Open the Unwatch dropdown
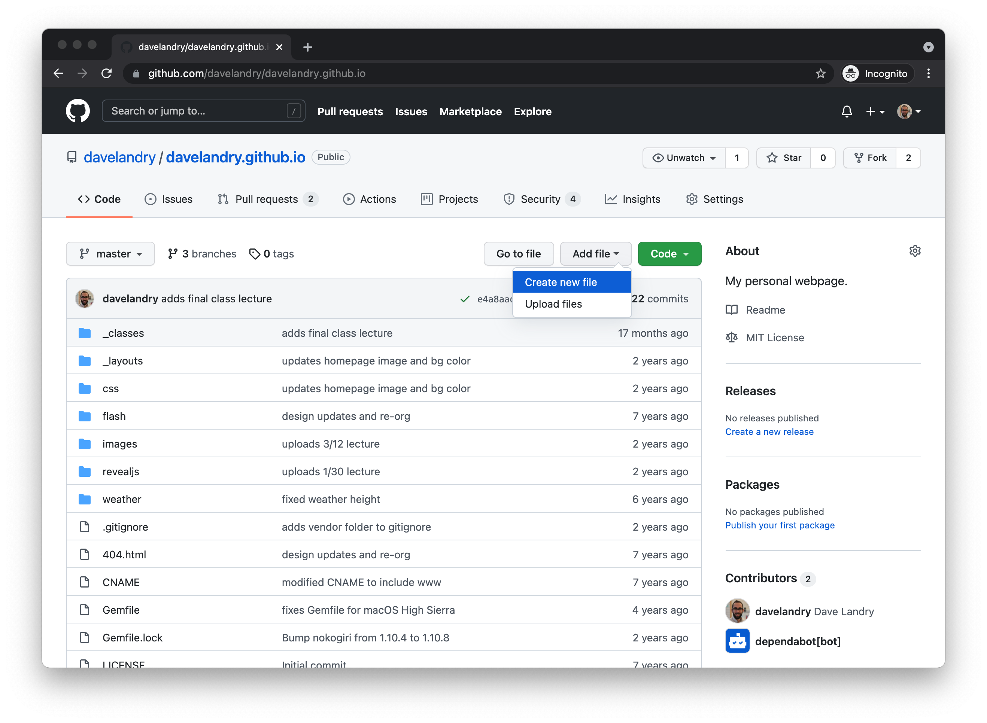 [684, 158]
